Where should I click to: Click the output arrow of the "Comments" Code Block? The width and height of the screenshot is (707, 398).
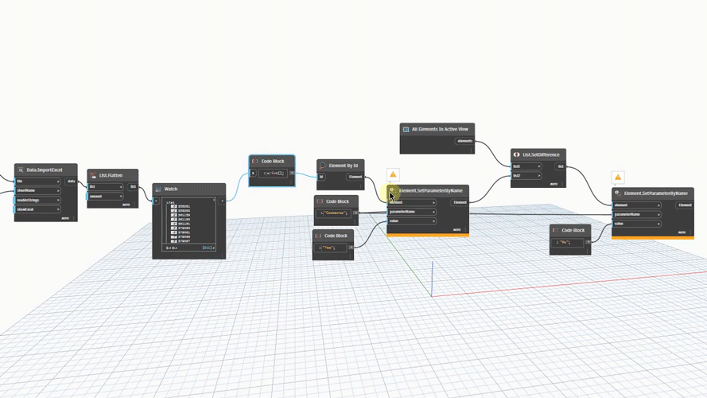(355, 213)
